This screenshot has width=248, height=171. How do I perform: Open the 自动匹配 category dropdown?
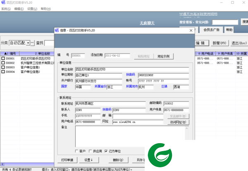(28, 43)
